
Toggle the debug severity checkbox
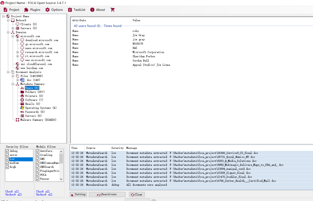(x=7, y=151)
